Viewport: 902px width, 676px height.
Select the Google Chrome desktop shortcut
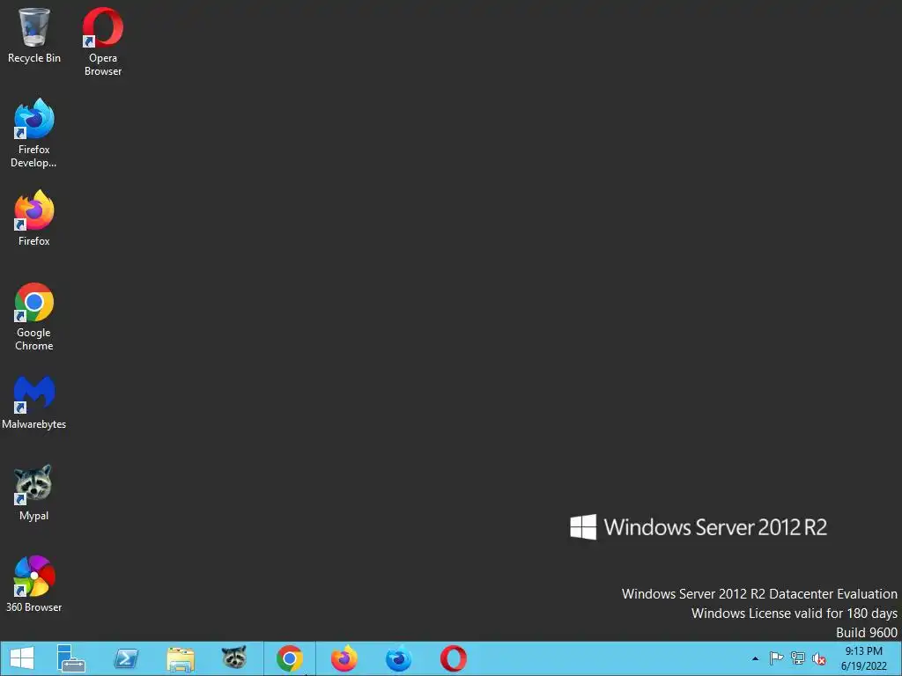click(x=34, y=317)
